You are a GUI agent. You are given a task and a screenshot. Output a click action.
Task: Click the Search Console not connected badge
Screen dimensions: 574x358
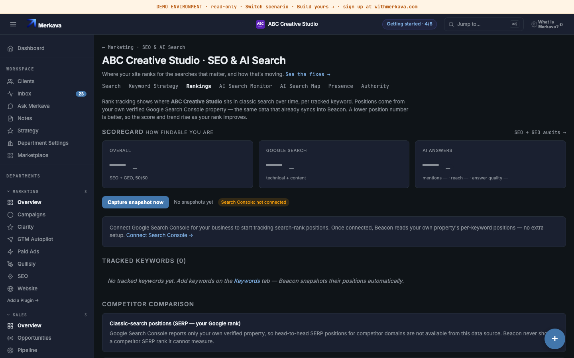pos(254,202)
